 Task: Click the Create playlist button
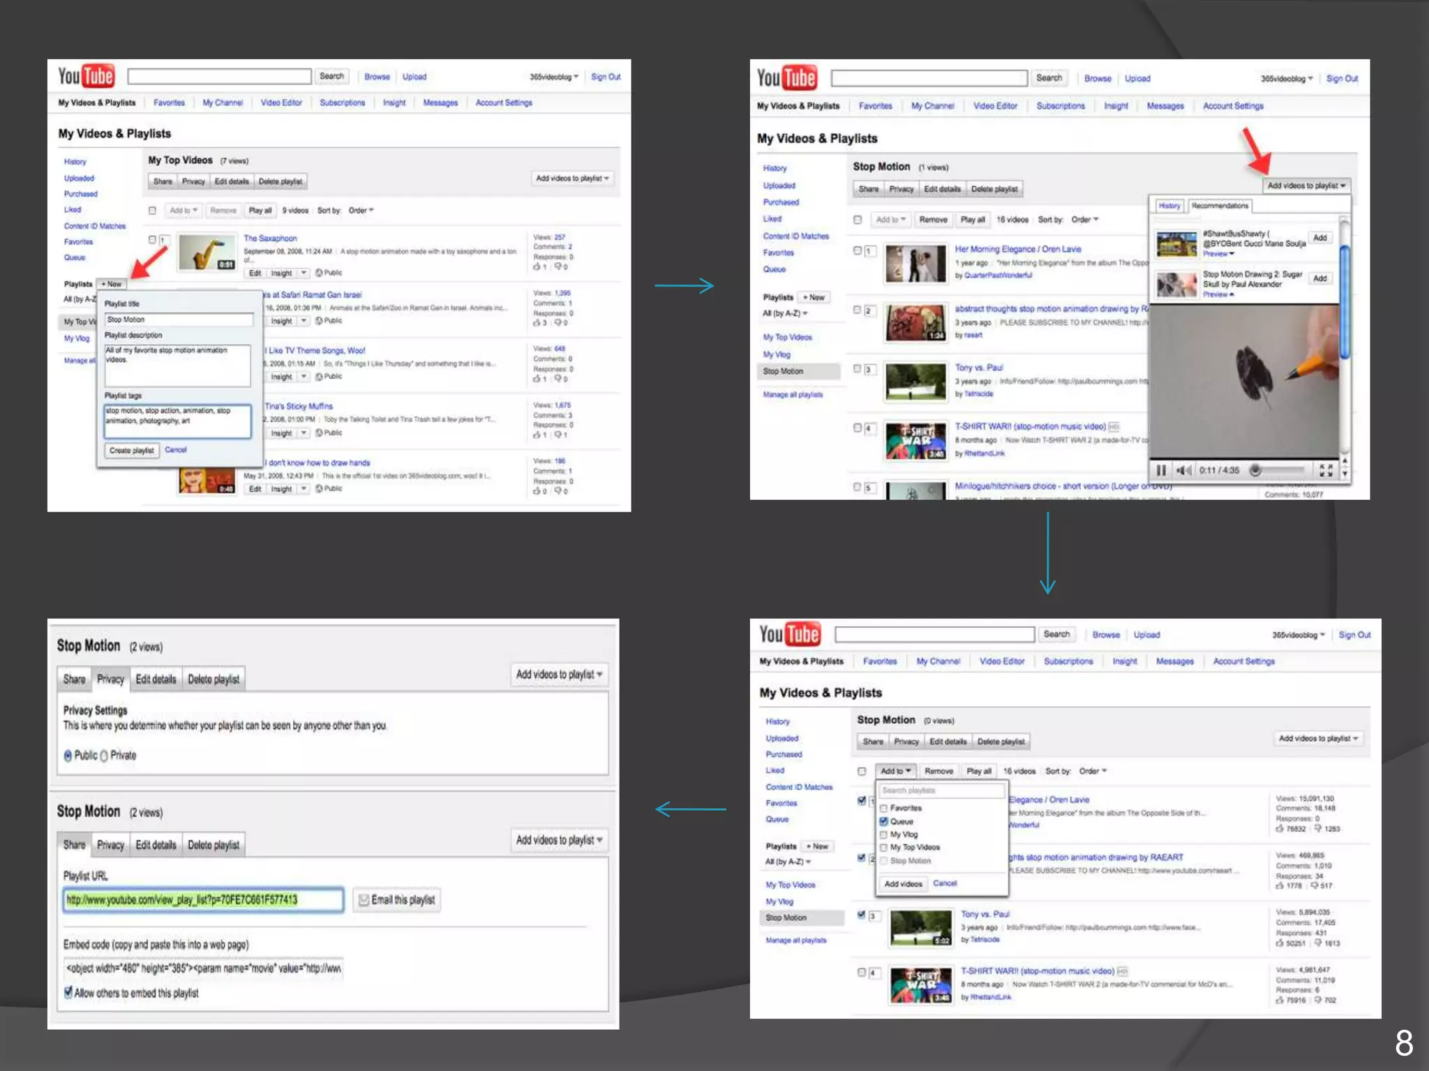[132, 450]
